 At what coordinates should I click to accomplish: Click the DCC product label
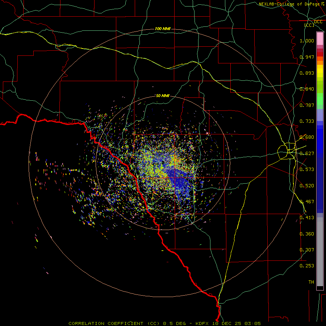(318, 22)
